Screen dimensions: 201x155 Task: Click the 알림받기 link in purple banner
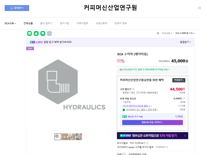tap(185, 42)
